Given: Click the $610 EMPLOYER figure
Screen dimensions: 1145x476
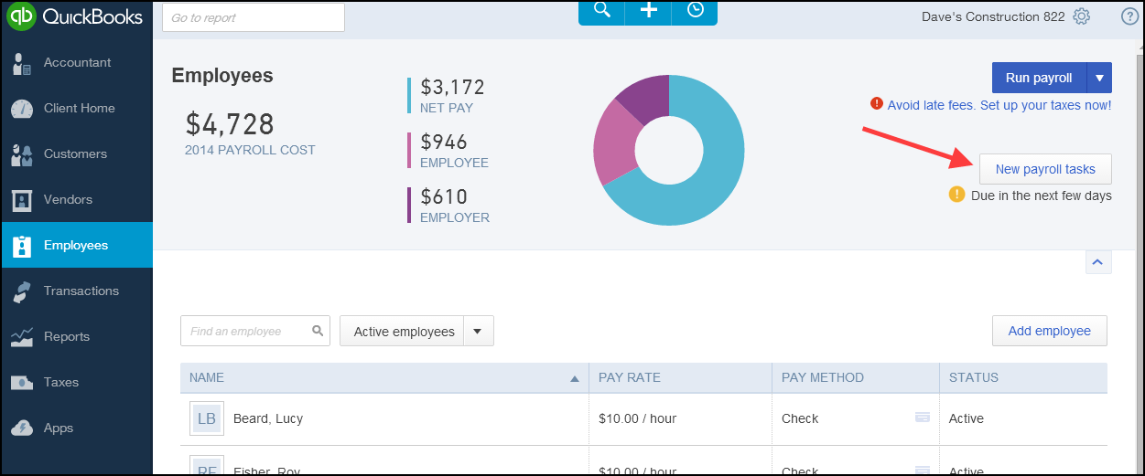Looking at the screenshot, I should click(444, 197).
